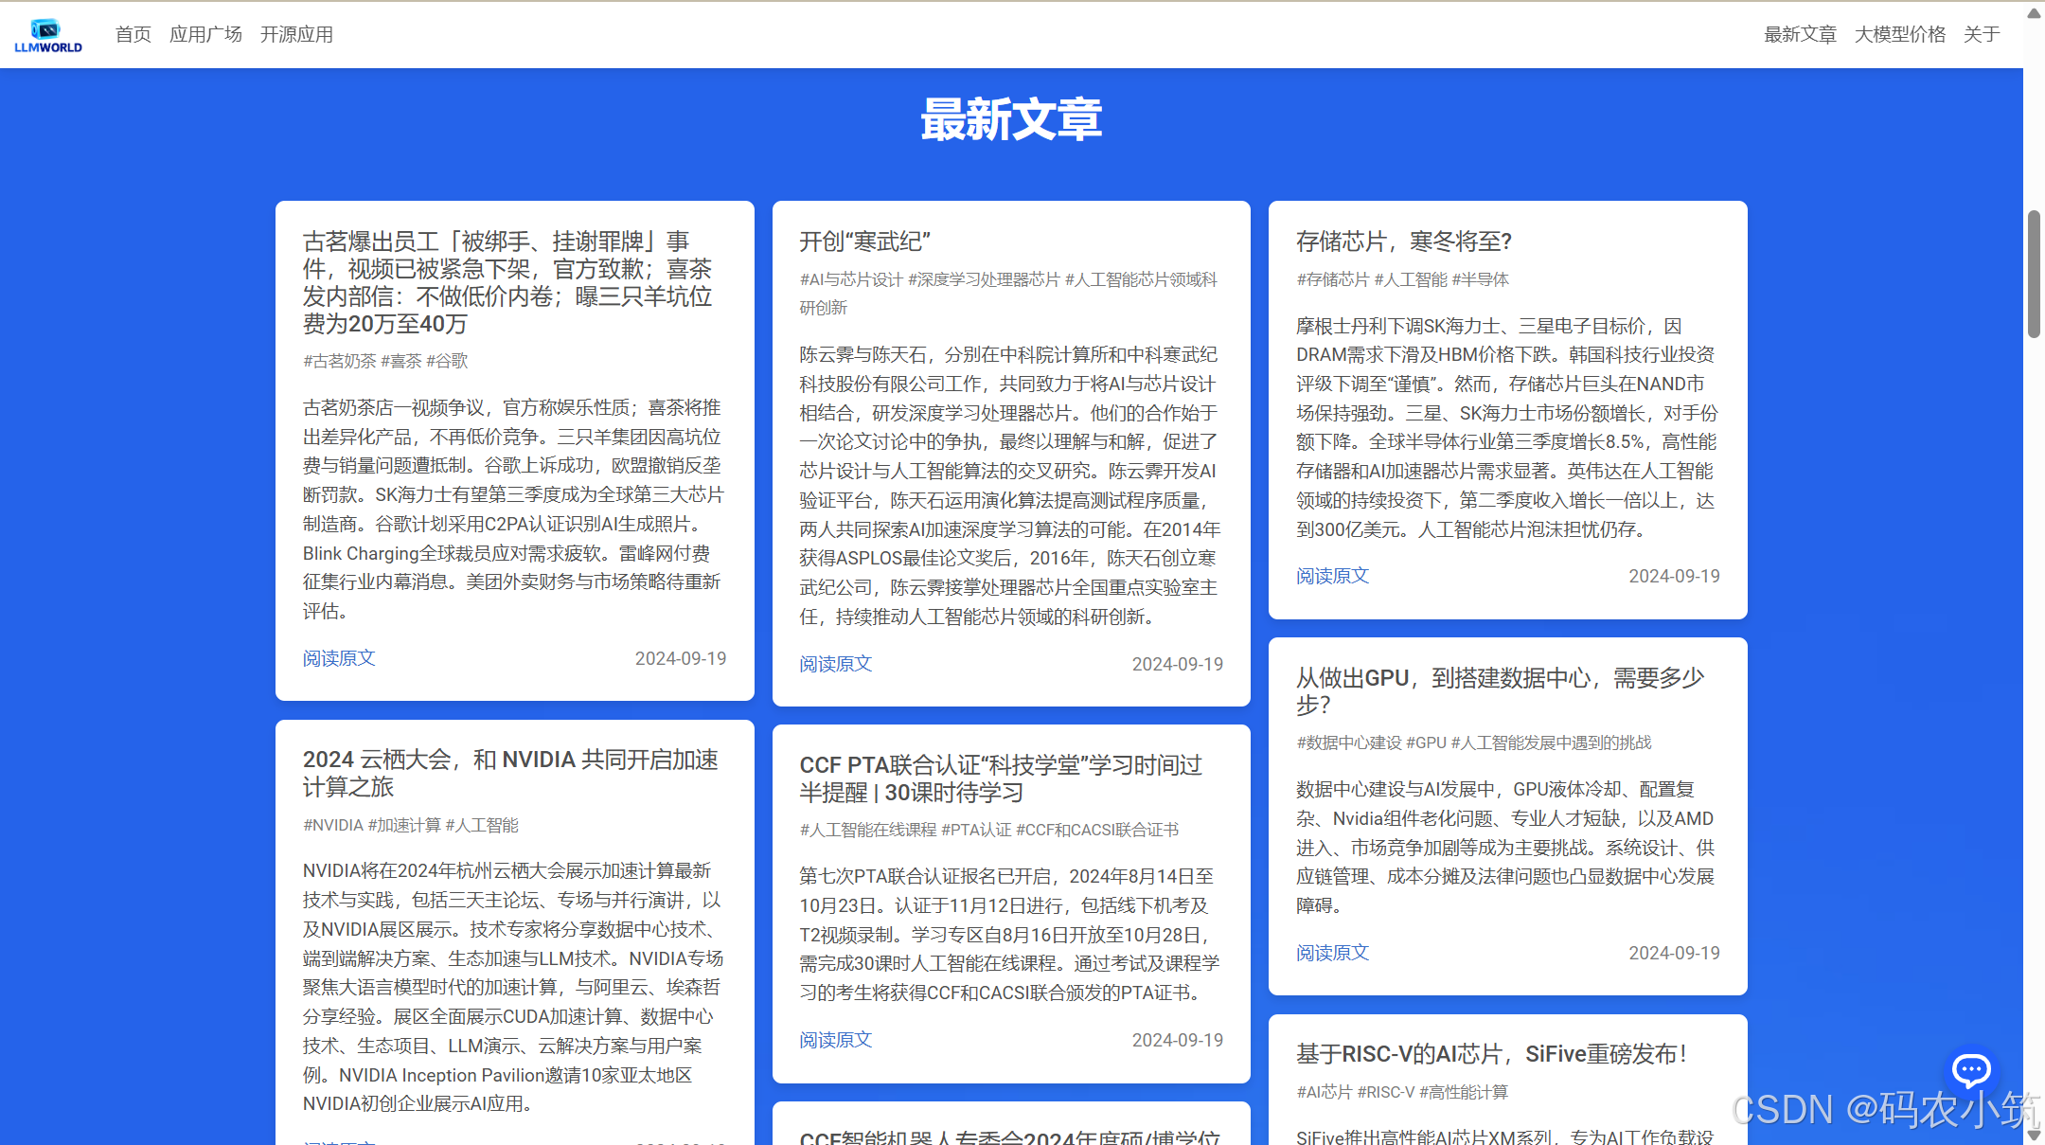Open 最新文章 in top-right navigation
2045x1145 pixels.
point(1800,34)
